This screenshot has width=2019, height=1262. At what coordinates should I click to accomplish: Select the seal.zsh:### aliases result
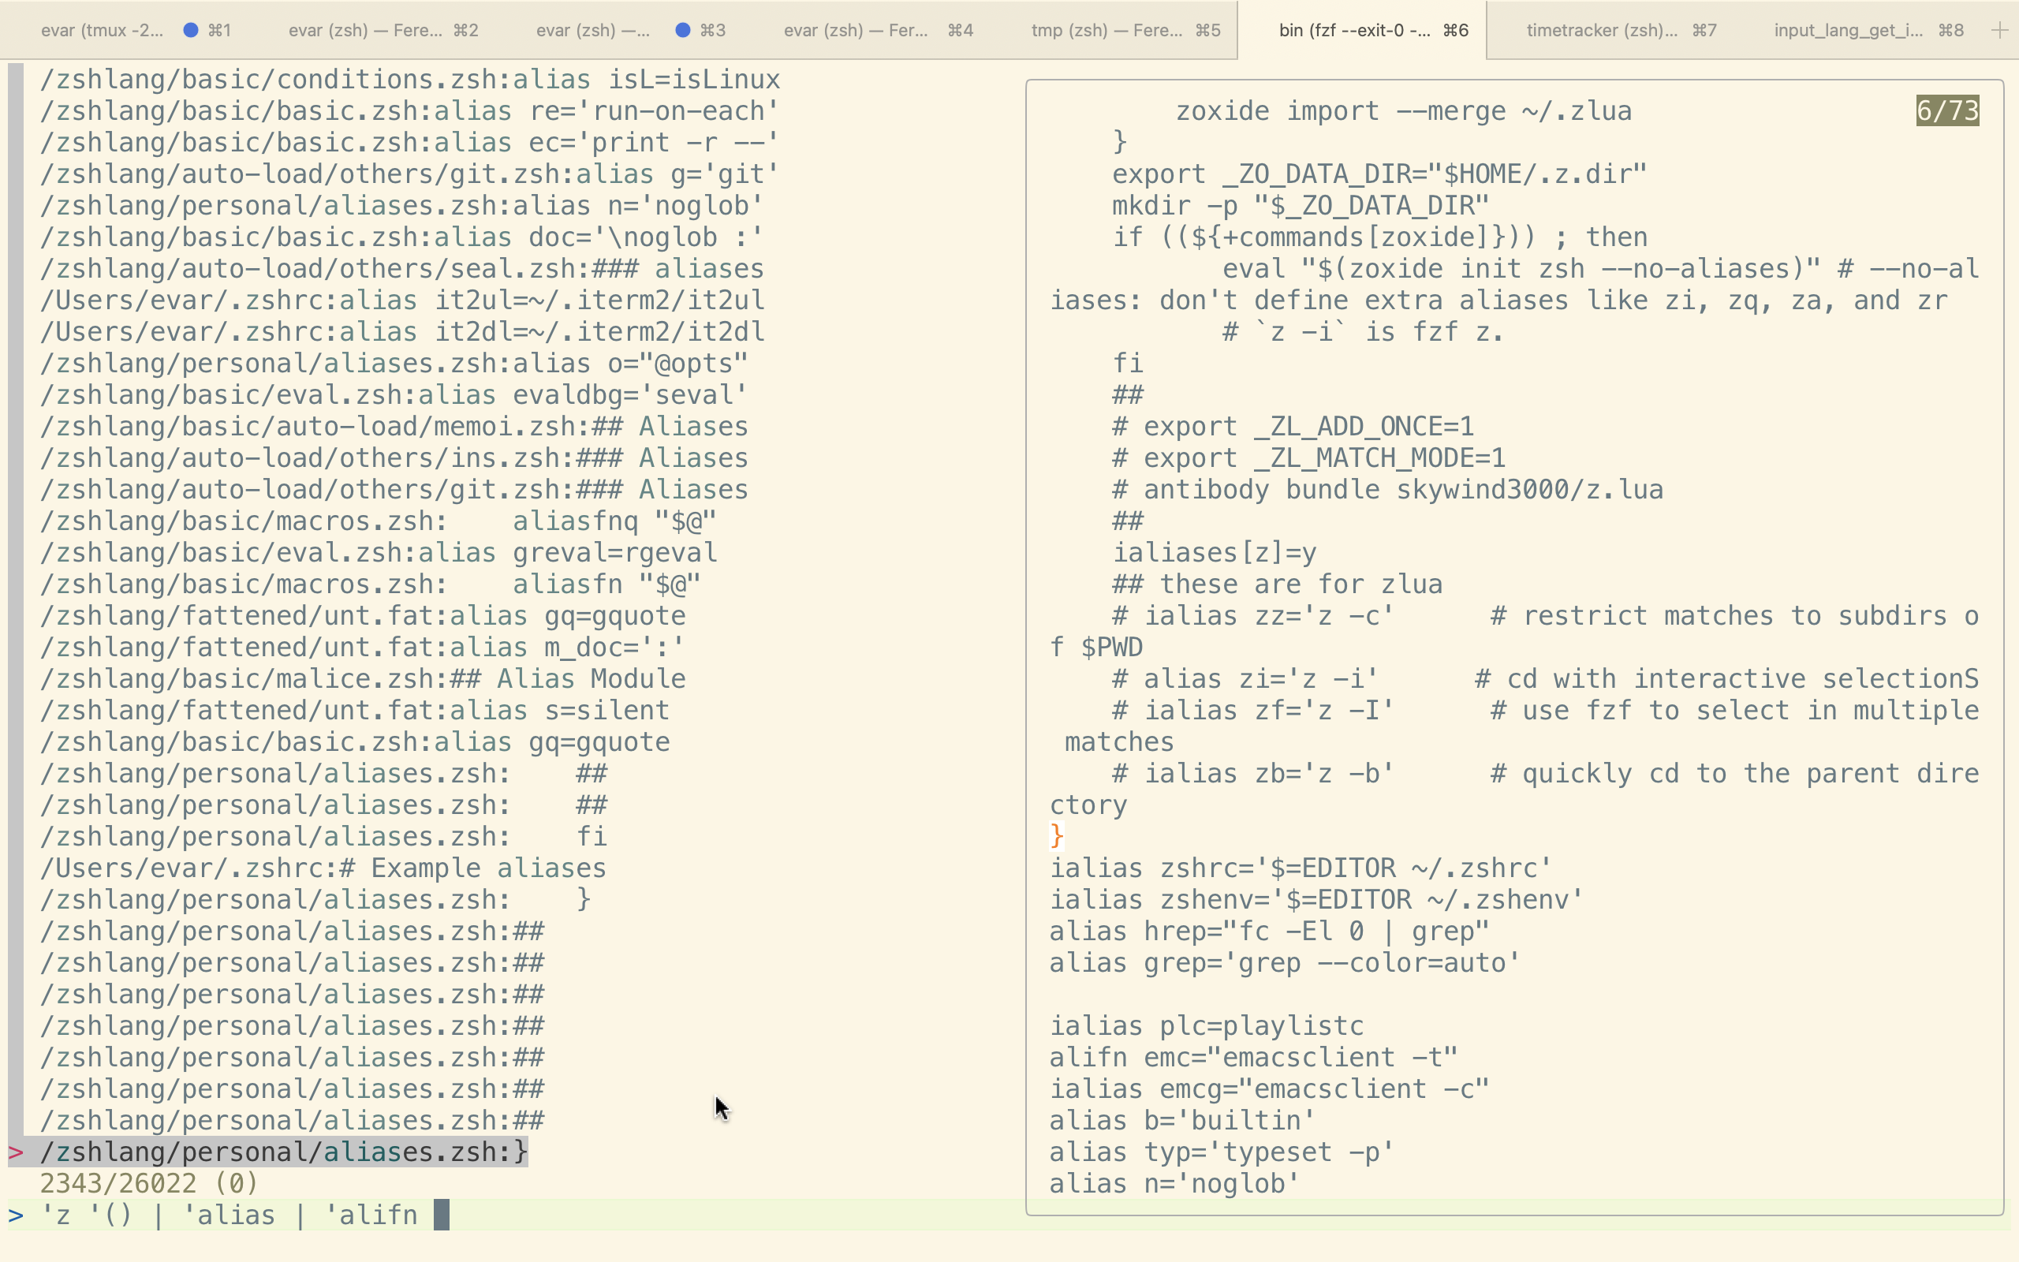[402, 269]
